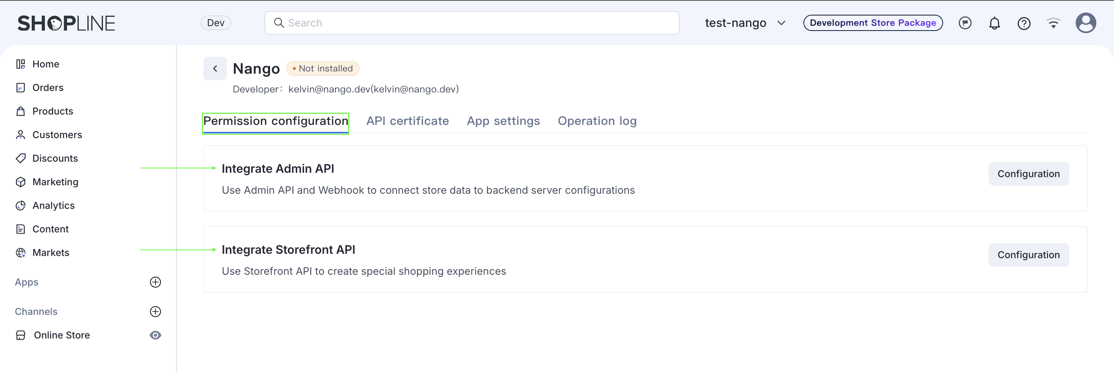Click the SHOPLINE logo

coord(66,23)
